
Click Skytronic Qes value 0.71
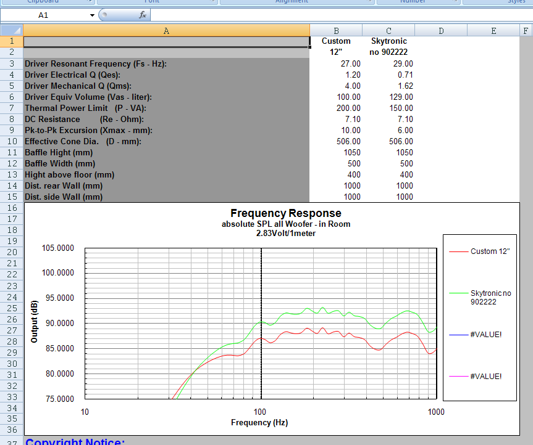click(388, 75)
